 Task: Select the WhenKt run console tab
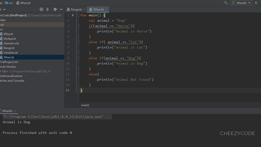[x=7, y=111]
